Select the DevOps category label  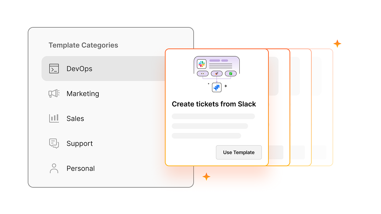(79, 69)
